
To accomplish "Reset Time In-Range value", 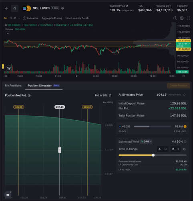I will click(x=184, y=149).
